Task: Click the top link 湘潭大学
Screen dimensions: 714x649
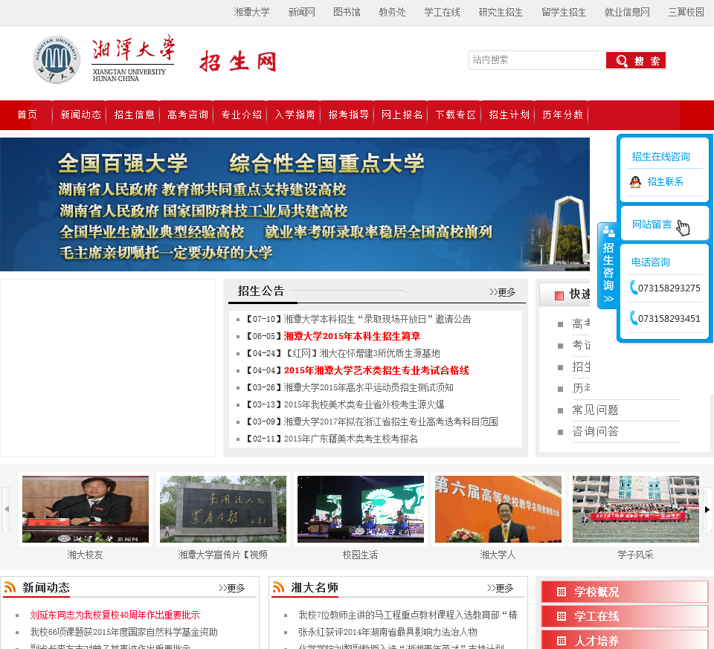Action: coord(251,13)
